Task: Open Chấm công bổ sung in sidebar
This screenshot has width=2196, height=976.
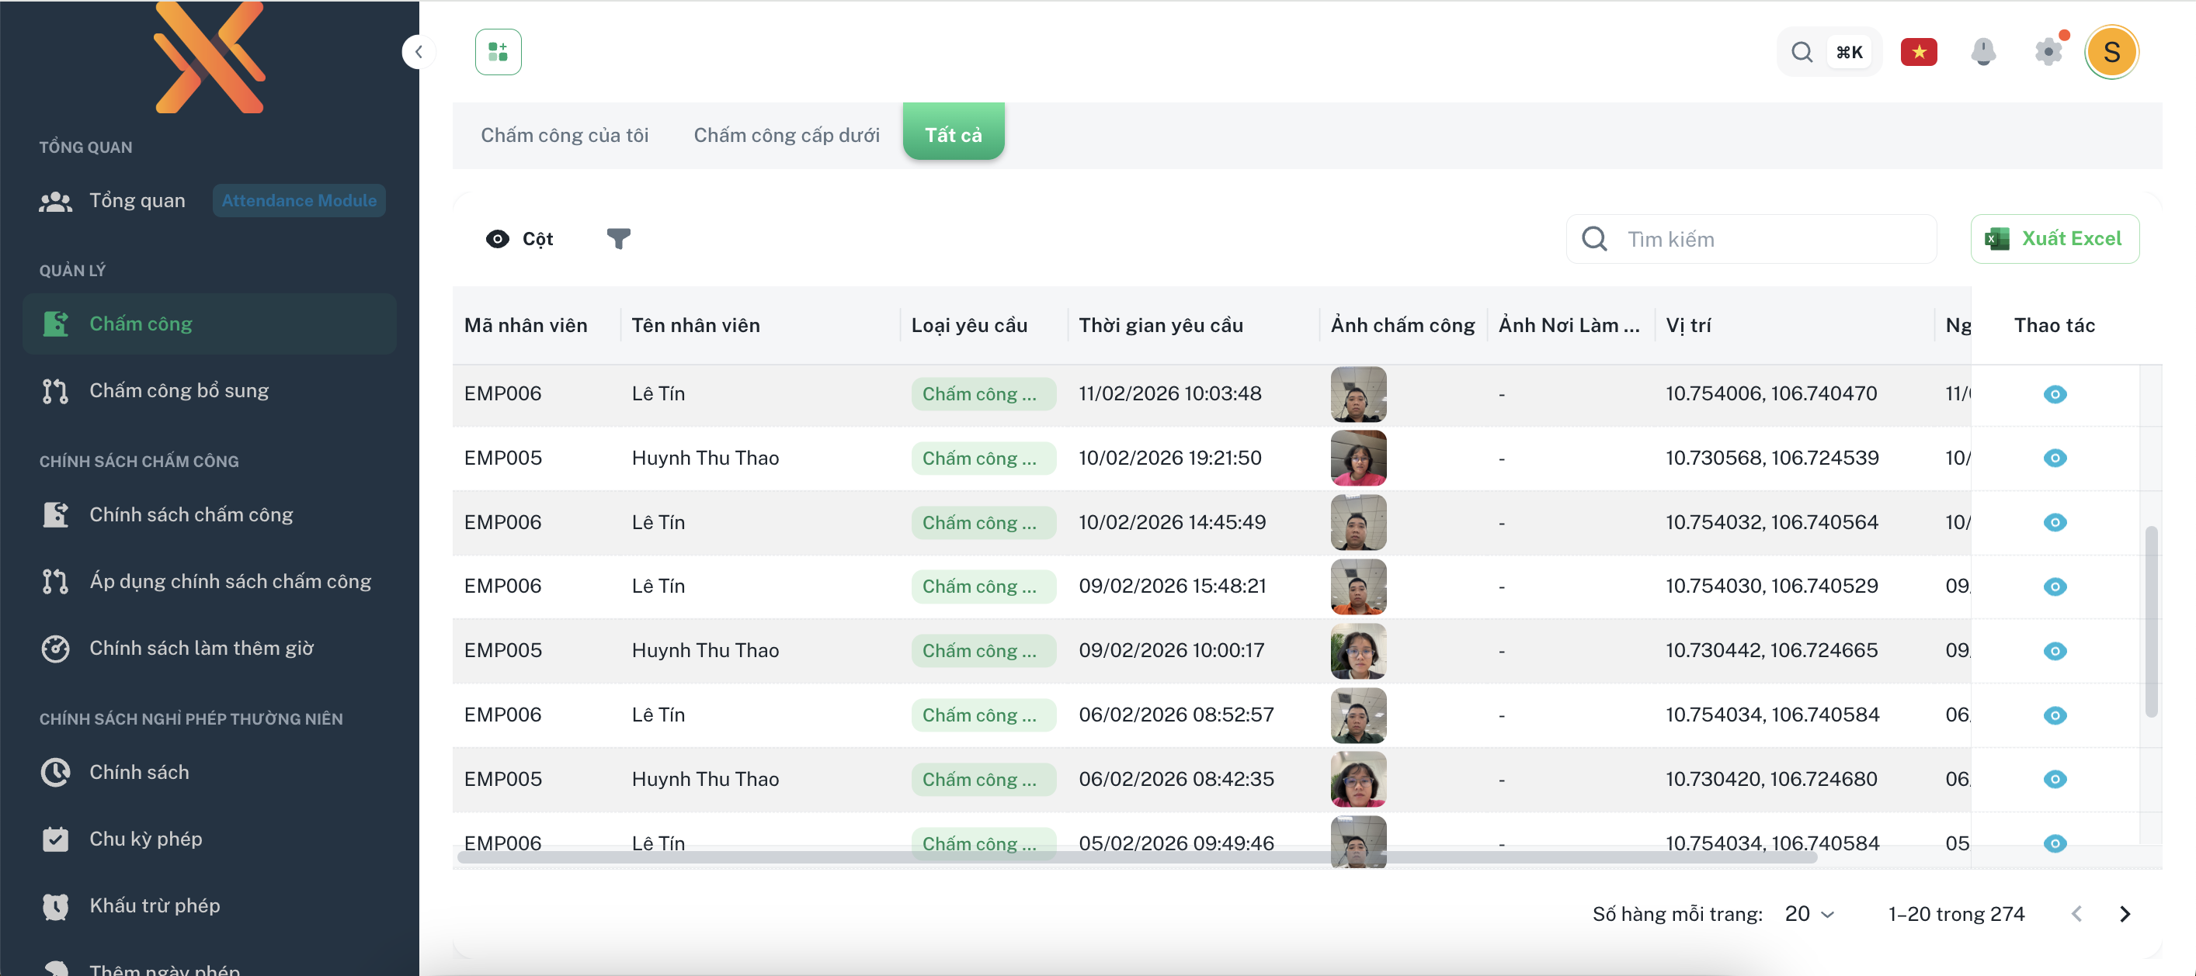Action: (x=179, y=391)
